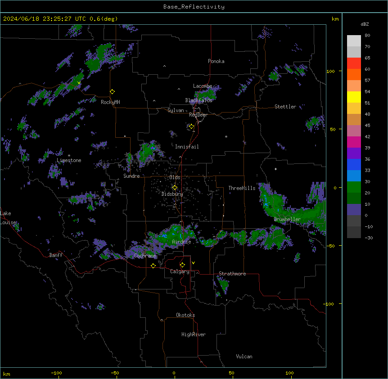Select the purple 36-39 dBZ legend swatch
388x379 pixels.
(354, 153)
